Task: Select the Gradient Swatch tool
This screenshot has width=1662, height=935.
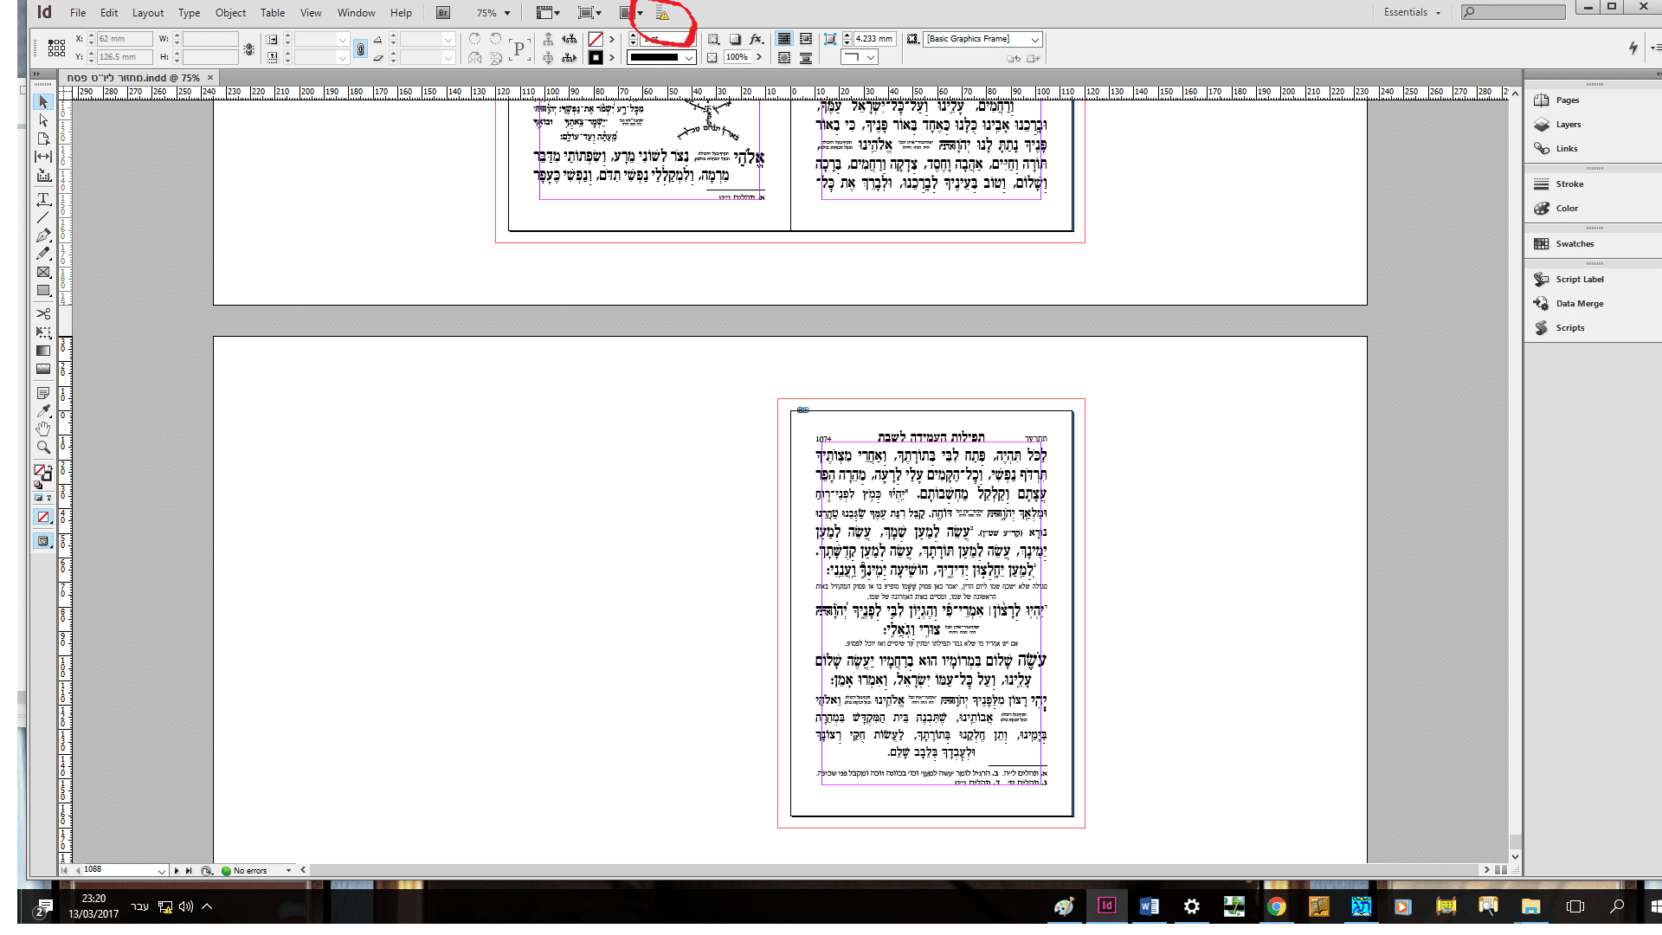Action: 43,351
